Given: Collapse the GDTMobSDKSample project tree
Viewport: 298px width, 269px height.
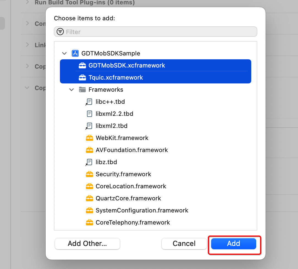Looking at the screenshot, I should tap(64, 53).
